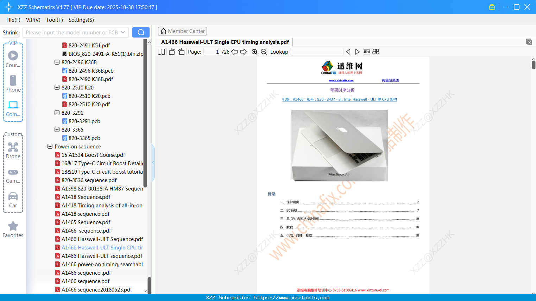Open A1418 Timing analysis of all-in-one file
This screenshot has width=536, height=301.
click(99, 206)
